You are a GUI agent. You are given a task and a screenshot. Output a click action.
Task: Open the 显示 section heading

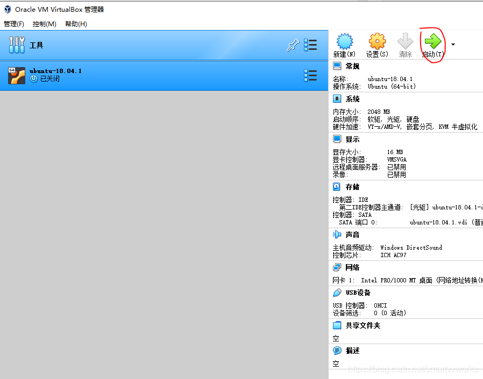pyautogui.click(x=352, y=139)
